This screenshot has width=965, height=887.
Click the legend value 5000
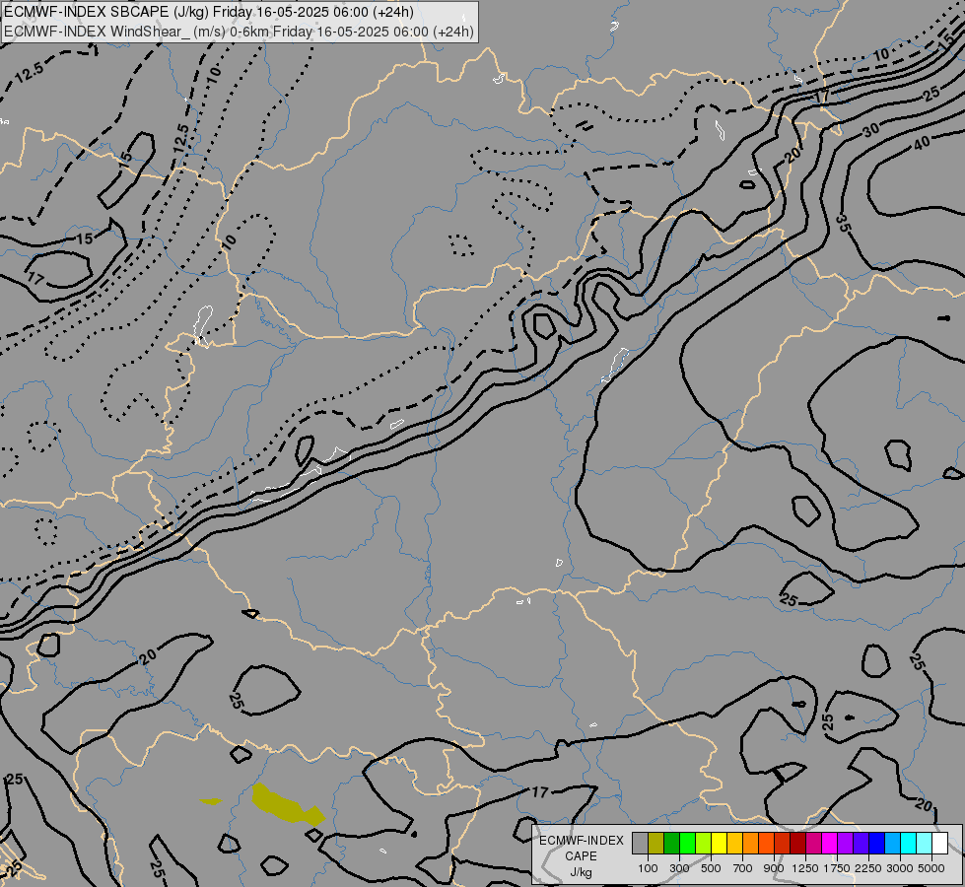click(931, 868)
